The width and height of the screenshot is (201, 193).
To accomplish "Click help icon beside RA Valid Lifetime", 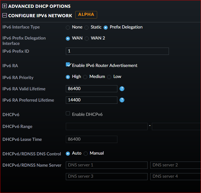I will [122, 89].
